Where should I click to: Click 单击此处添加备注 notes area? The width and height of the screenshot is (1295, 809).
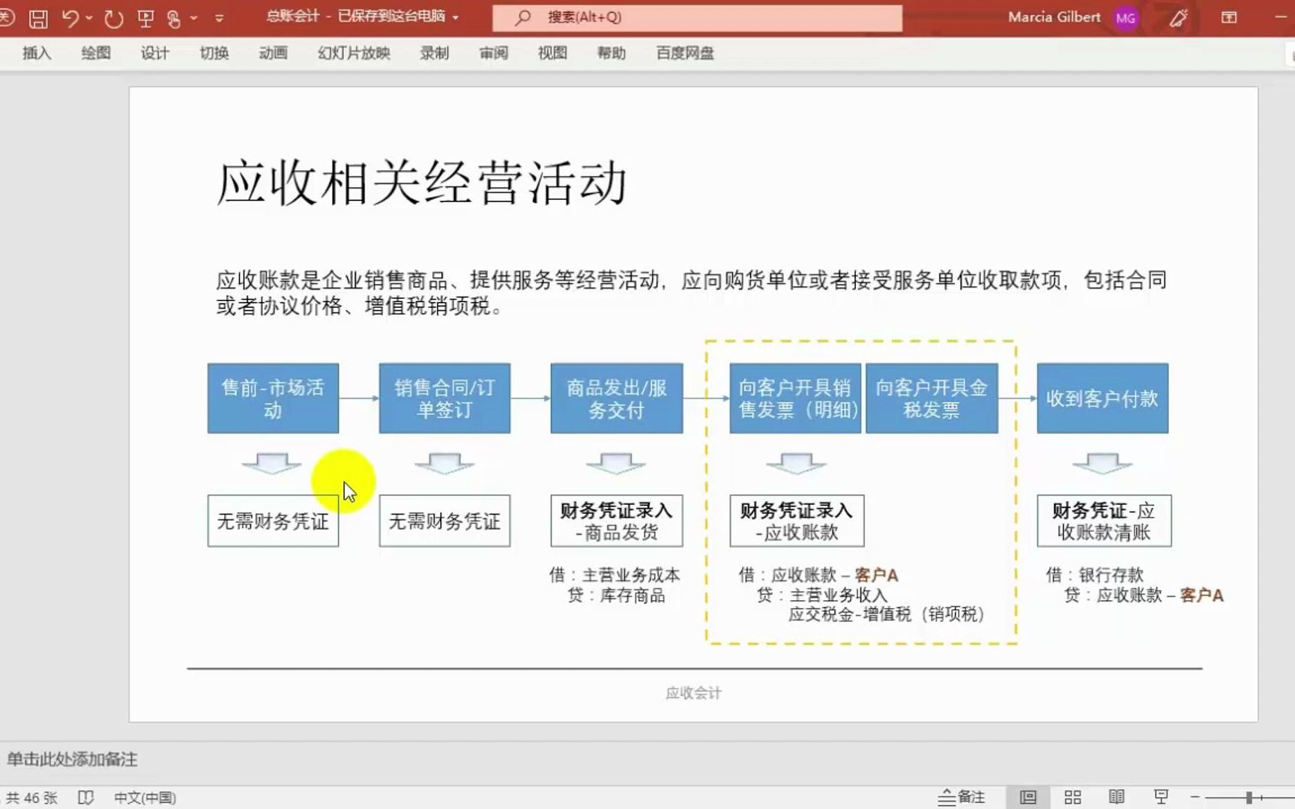pos(72,760)
